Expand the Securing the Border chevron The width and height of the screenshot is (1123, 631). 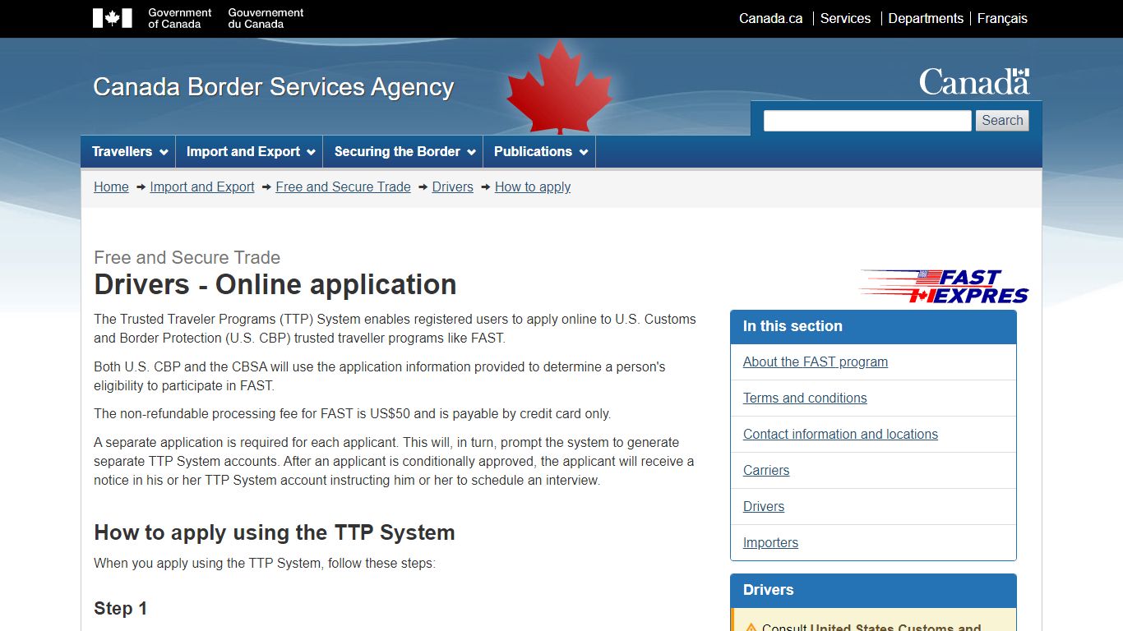[471, 152]
